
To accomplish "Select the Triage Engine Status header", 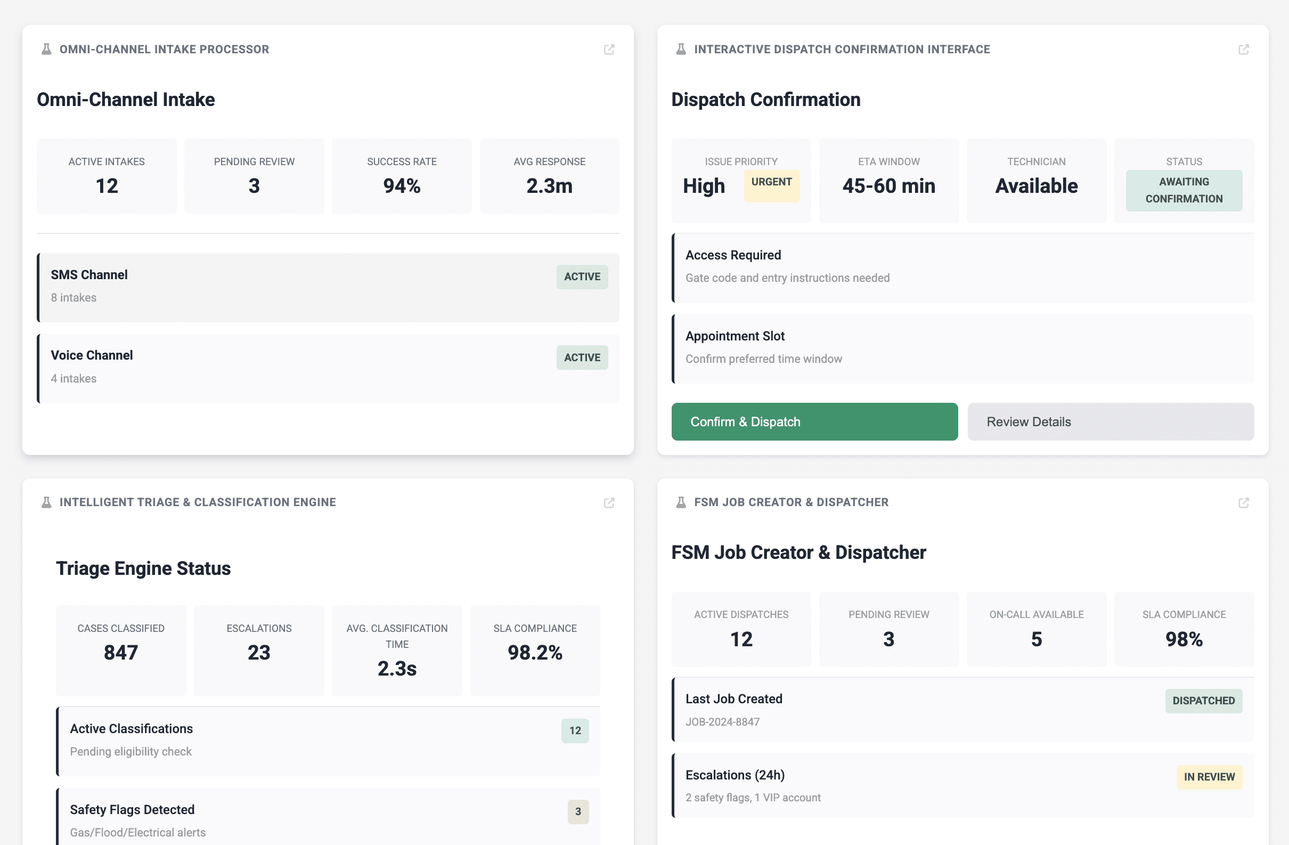I will coord(143,568).
